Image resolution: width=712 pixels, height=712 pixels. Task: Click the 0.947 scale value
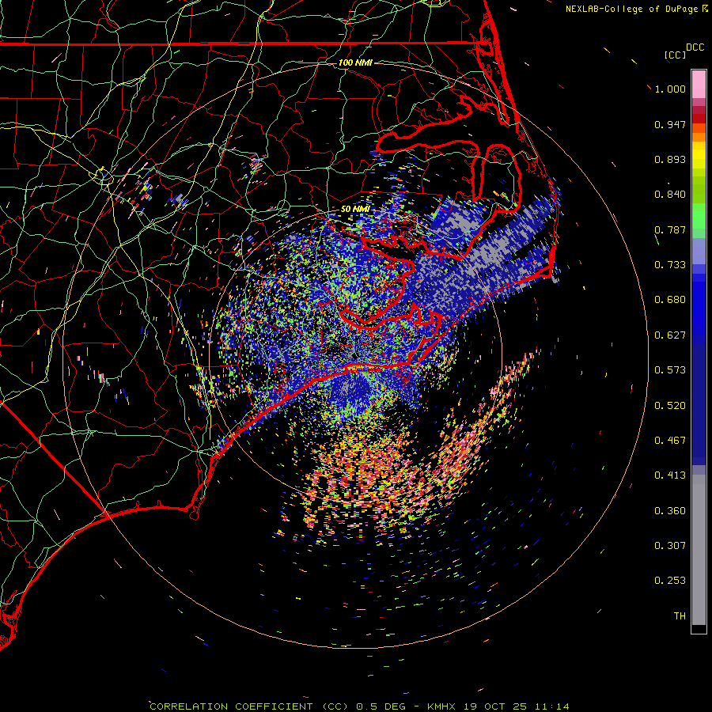click(x=670, y=124)
